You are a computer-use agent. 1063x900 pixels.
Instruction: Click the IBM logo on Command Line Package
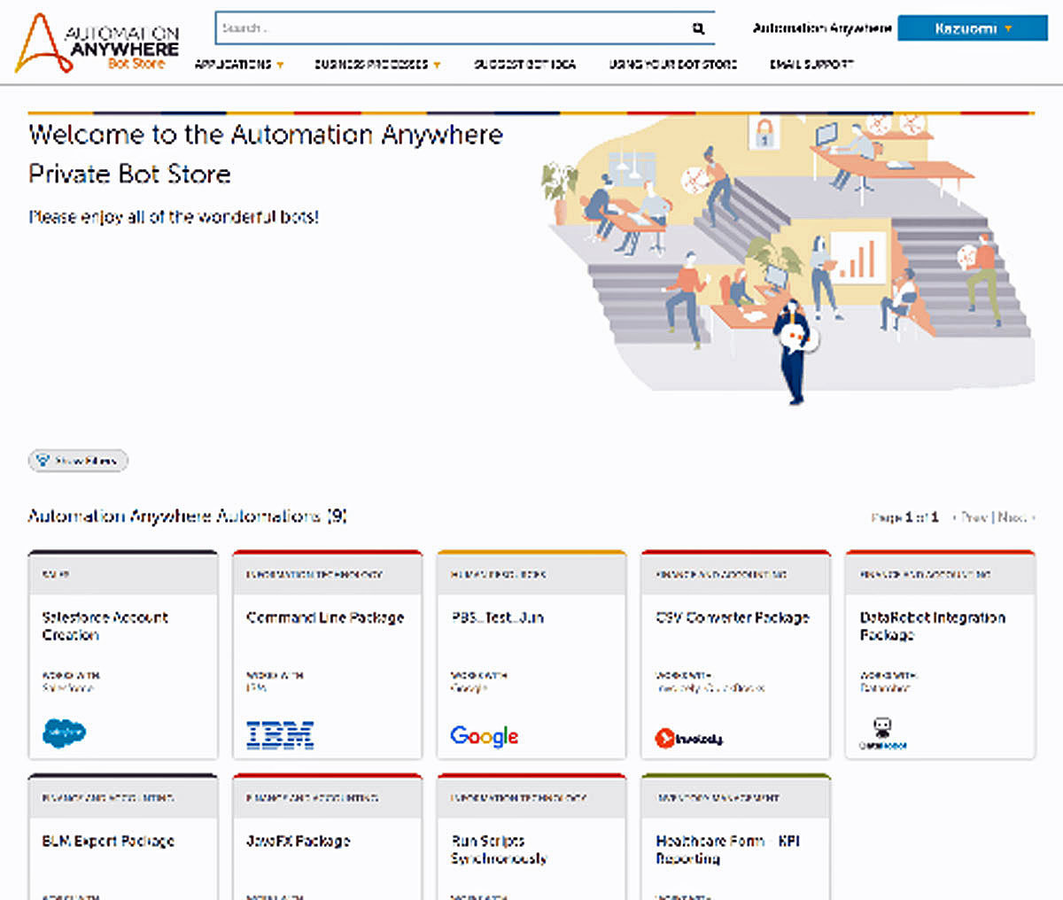(280, 735)
